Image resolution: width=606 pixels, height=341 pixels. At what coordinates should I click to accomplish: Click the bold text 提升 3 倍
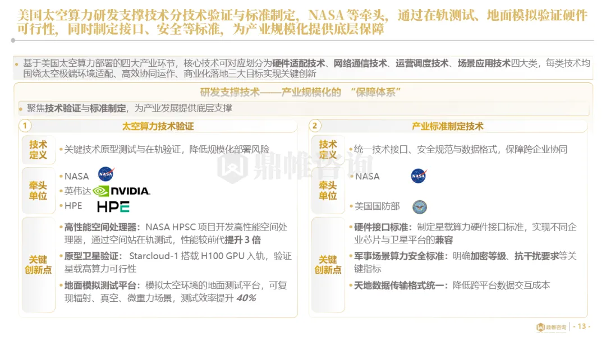(x=243, y=240)
